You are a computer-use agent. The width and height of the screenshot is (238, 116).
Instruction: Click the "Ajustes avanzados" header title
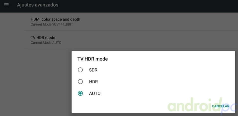38,5
